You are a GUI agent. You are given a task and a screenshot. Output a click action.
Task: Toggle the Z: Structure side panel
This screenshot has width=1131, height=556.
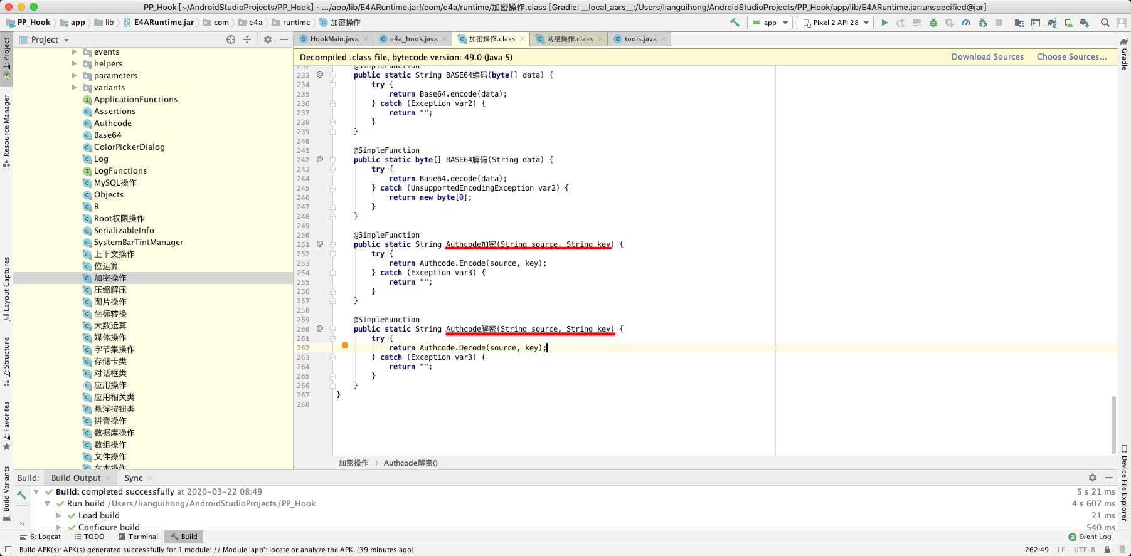click(6, 362)
